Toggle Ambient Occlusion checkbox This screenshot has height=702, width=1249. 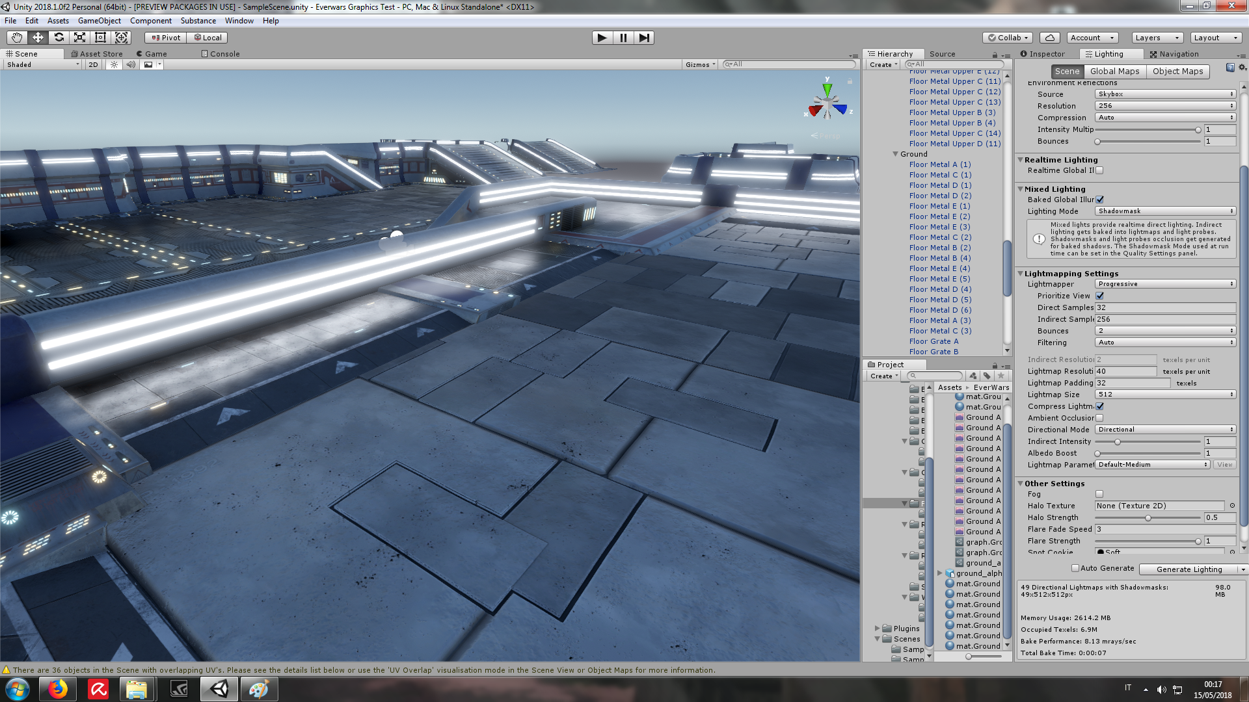pos(1099,418)
